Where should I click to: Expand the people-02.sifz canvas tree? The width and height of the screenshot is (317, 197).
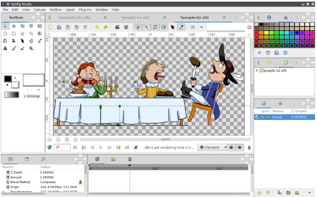[x=257, y=71]
